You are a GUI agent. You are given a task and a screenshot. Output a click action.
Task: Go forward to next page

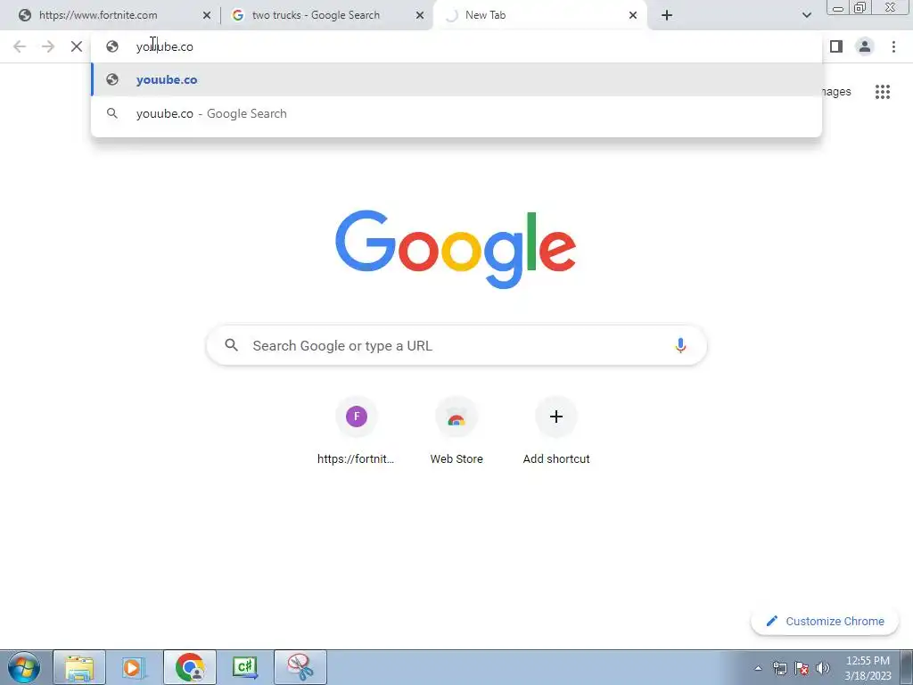(x=48, y=46)
